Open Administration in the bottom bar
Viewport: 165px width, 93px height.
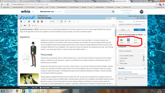click(56, 88)
